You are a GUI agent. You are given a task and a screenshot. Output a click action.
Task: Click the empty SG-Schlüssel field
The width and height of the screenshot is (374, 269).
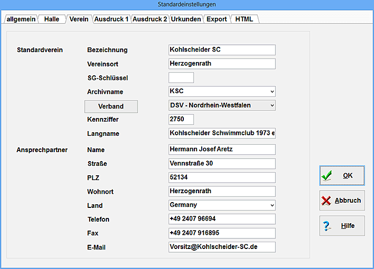tap(181, 78)
